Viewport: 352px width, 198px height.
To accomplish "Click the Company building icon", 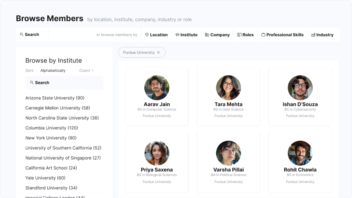I will pos(207,35).
